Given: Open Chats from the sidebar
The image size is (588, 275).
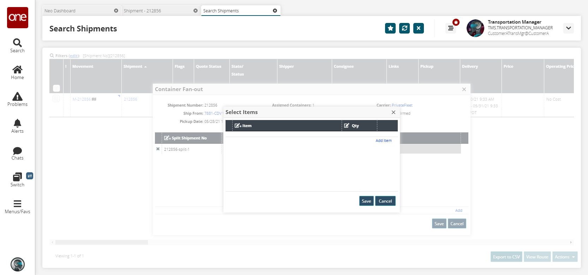Looking at the screenshot, I should click(17, 151).
